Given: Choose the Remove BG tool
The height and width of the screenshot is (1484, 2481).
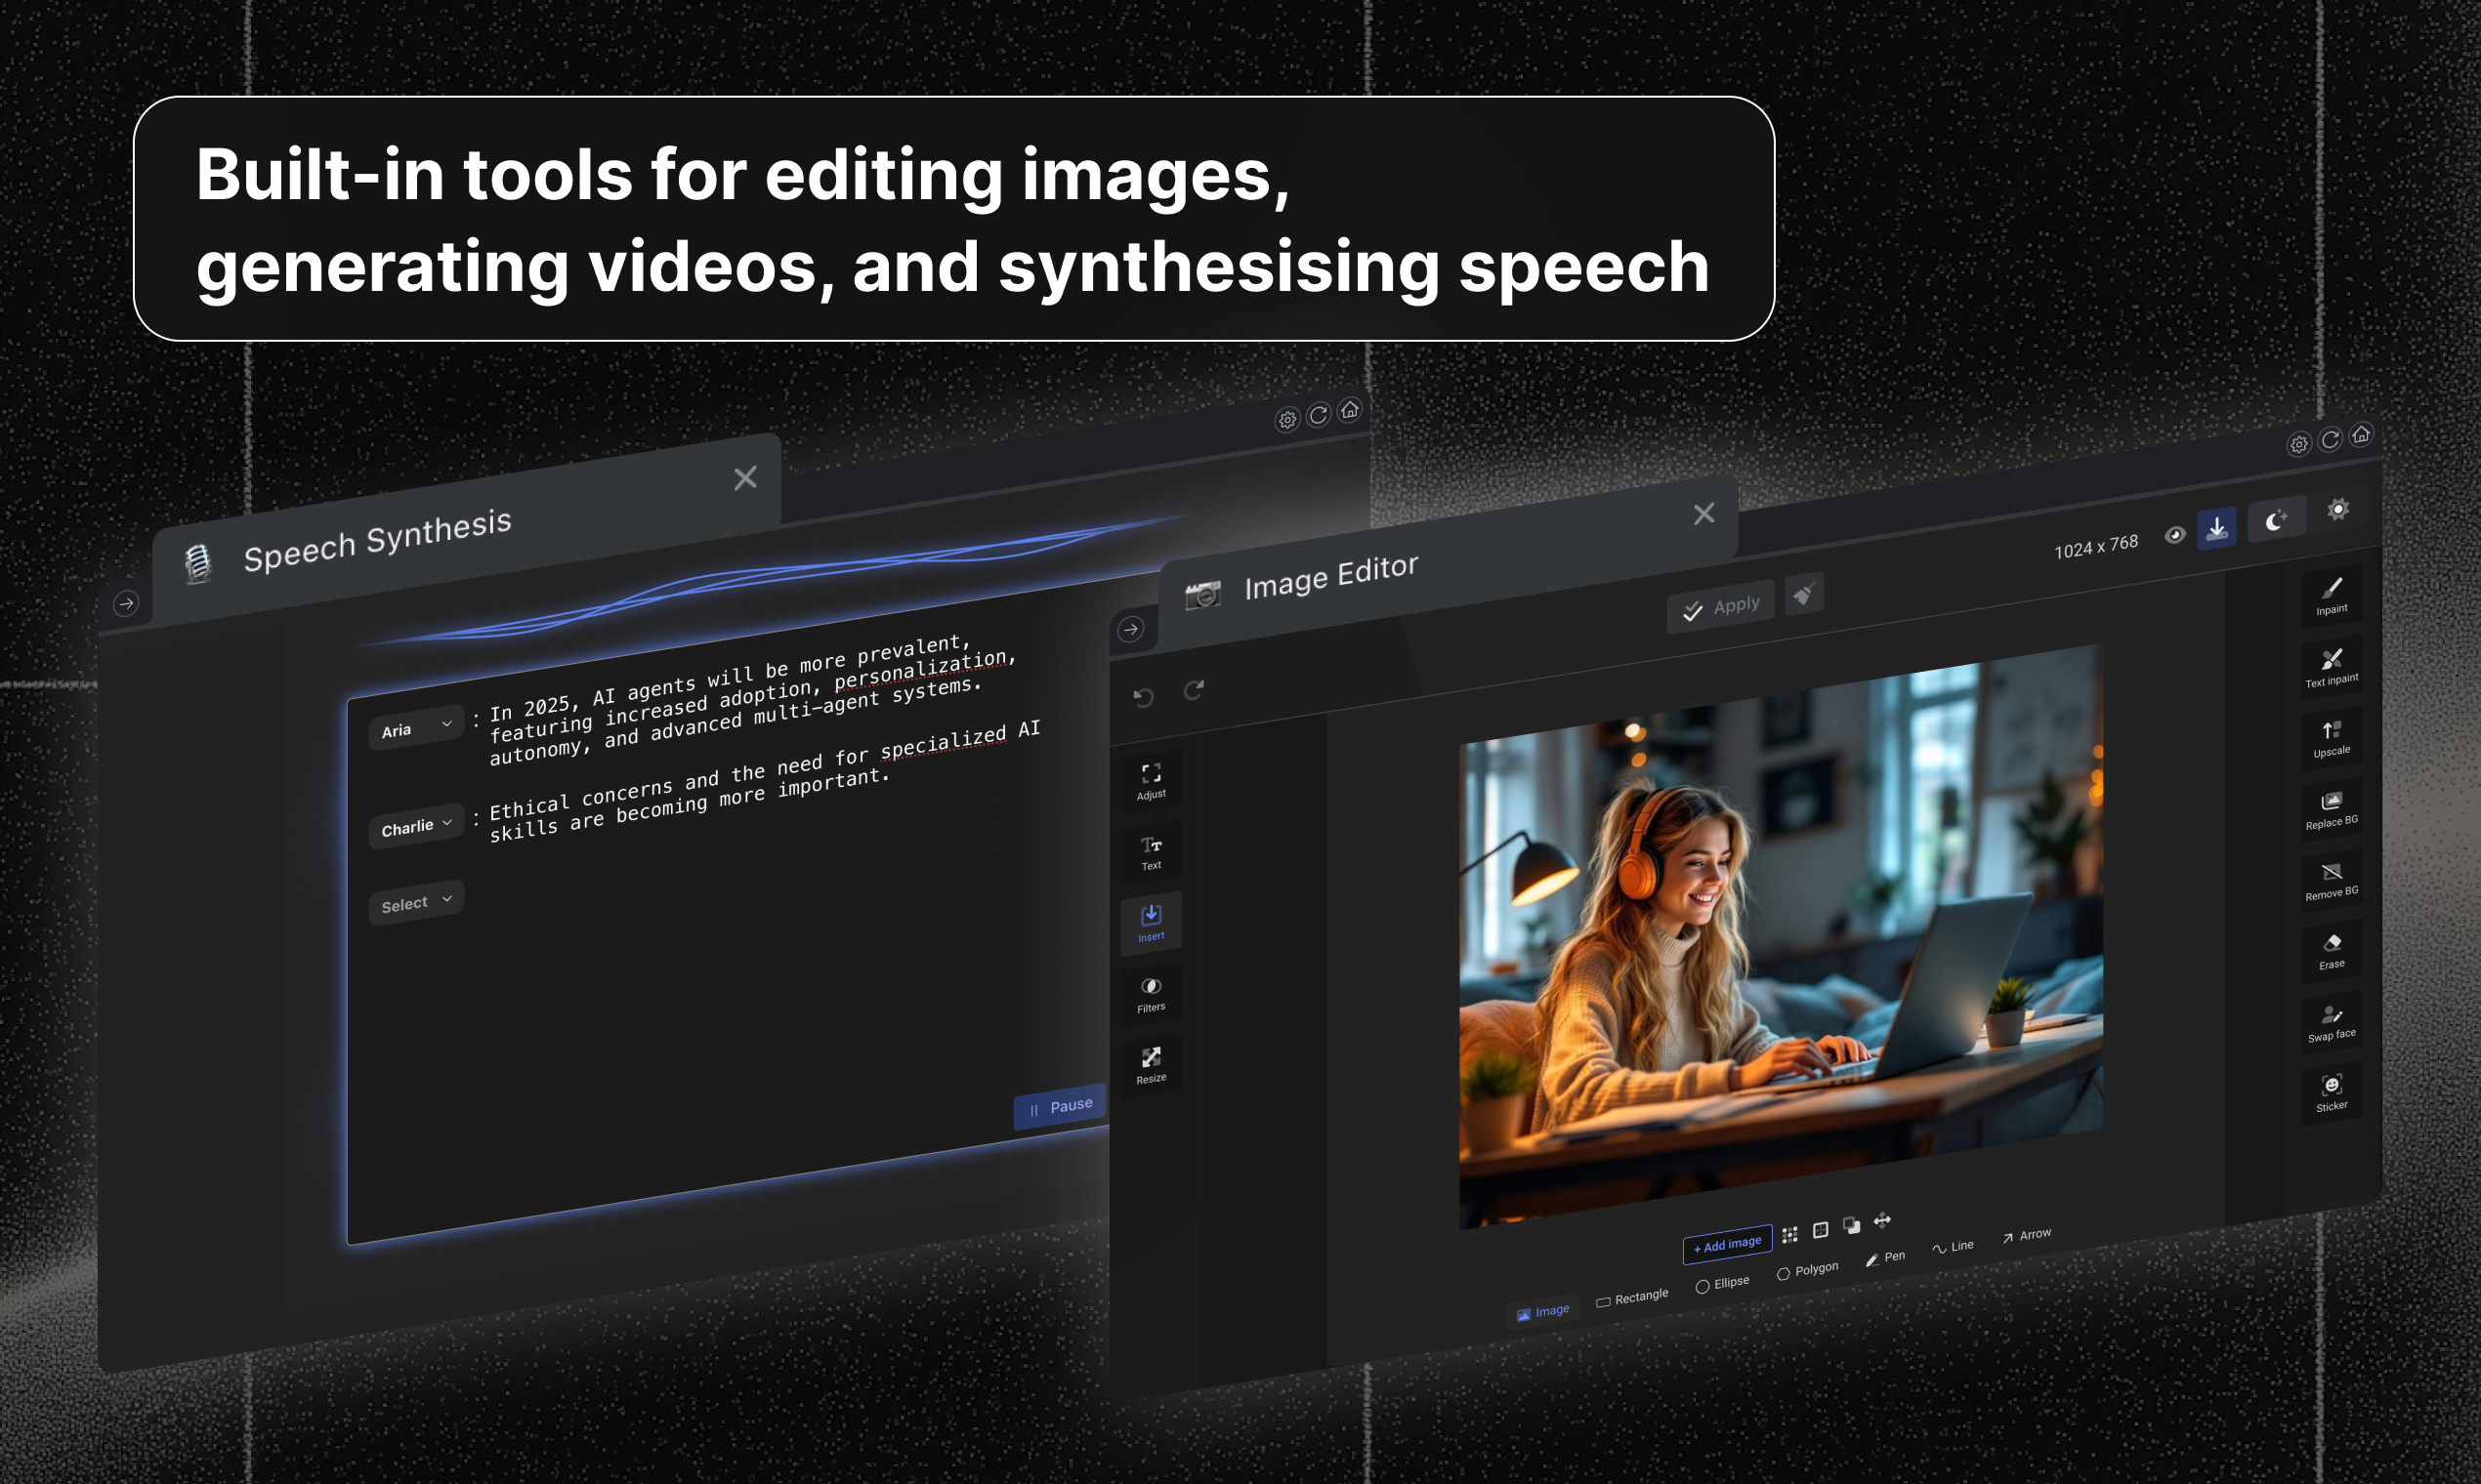Looking at the screenshot, I should [2331, 879].
